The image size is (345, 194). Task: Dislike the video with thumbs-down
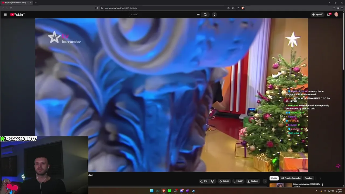[212, 181]
